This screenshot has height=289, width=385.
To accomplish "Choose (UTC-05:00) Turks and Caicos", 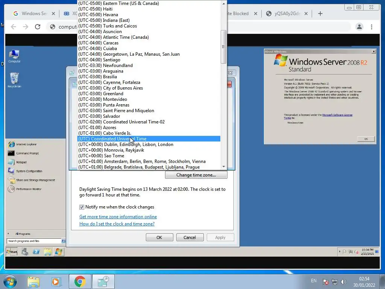I will (149, 26).
